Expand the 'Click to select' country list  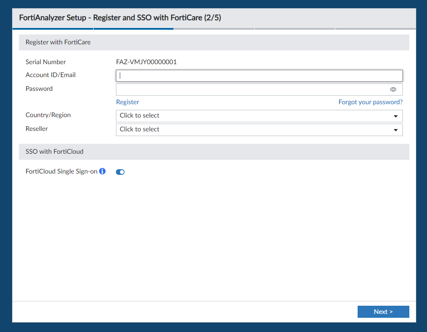259,116
